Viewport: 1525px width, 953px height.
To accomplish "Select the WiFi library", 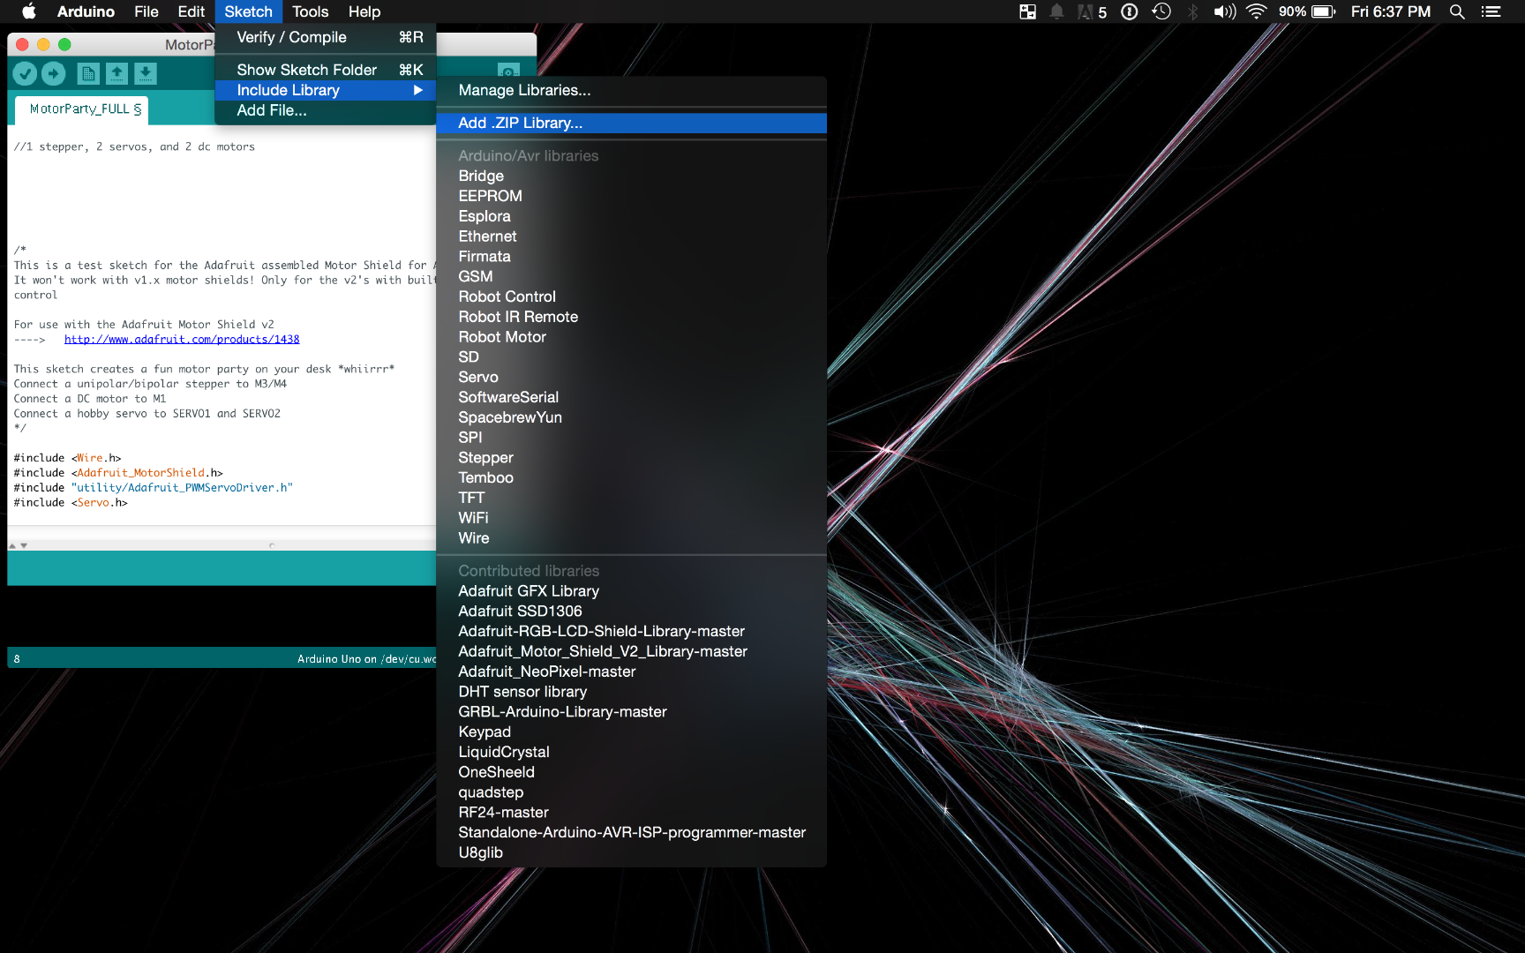I will coord(631,518).
